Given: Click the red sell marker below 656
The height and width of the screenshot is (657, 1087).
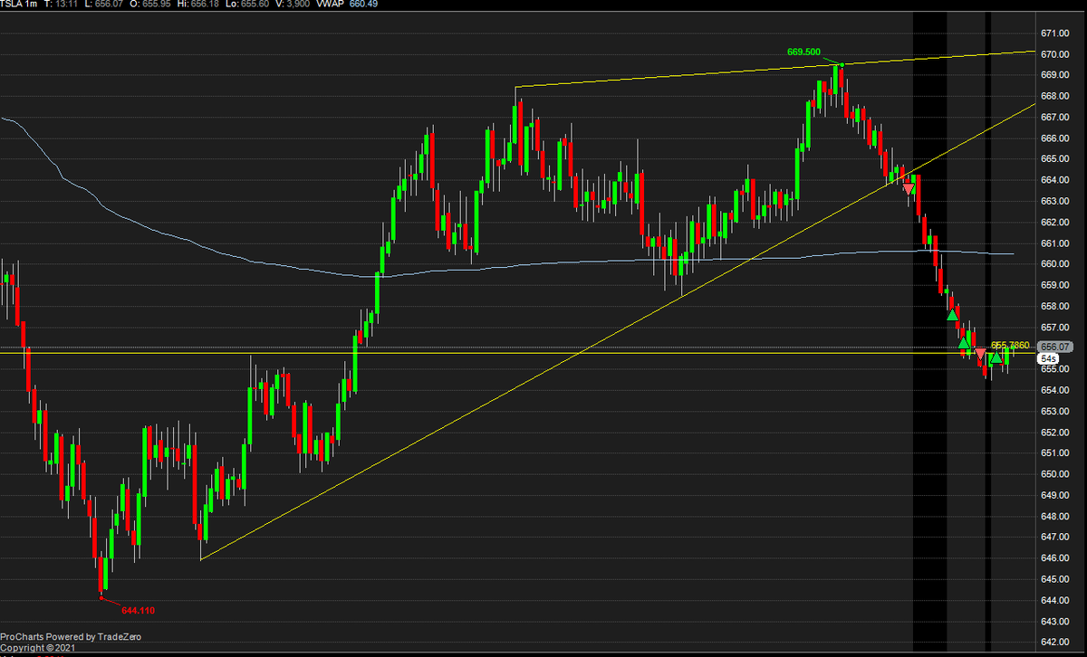Looking at the screenshot, I should click(x=979, y=353).
